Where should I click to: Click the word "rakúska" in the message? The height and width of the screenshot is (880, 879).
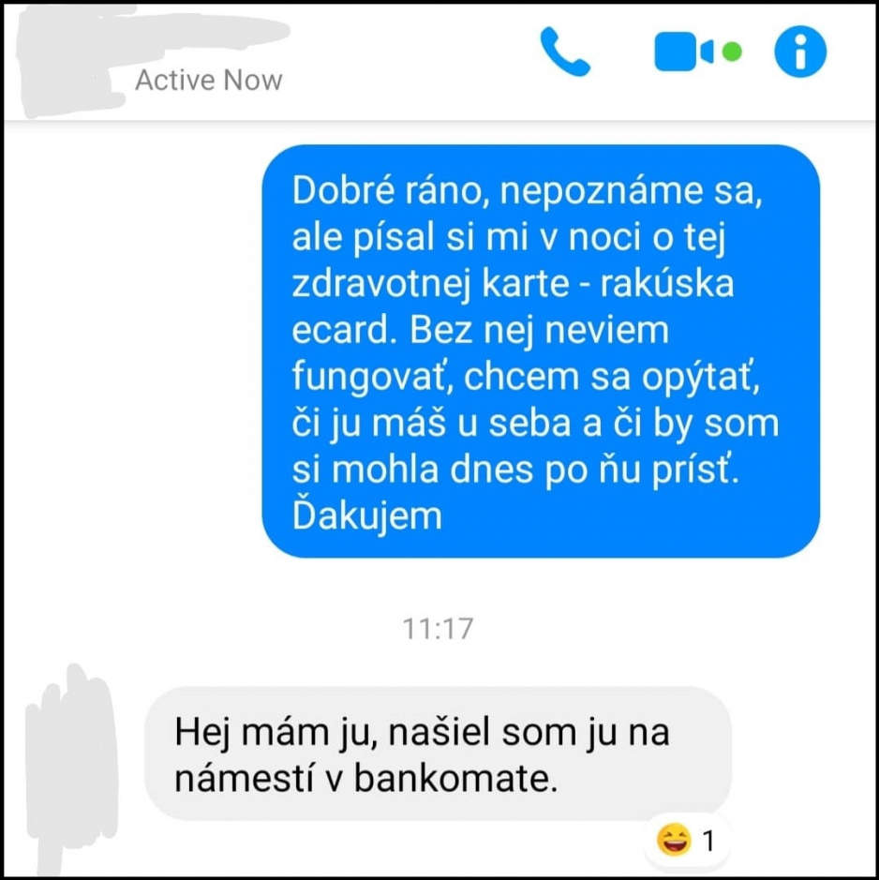[x=667, y=283]
